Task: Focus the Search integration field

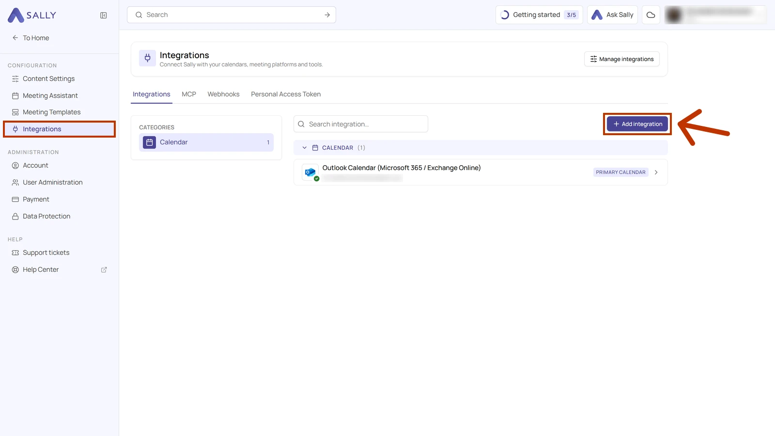Action: coord(361,124)
